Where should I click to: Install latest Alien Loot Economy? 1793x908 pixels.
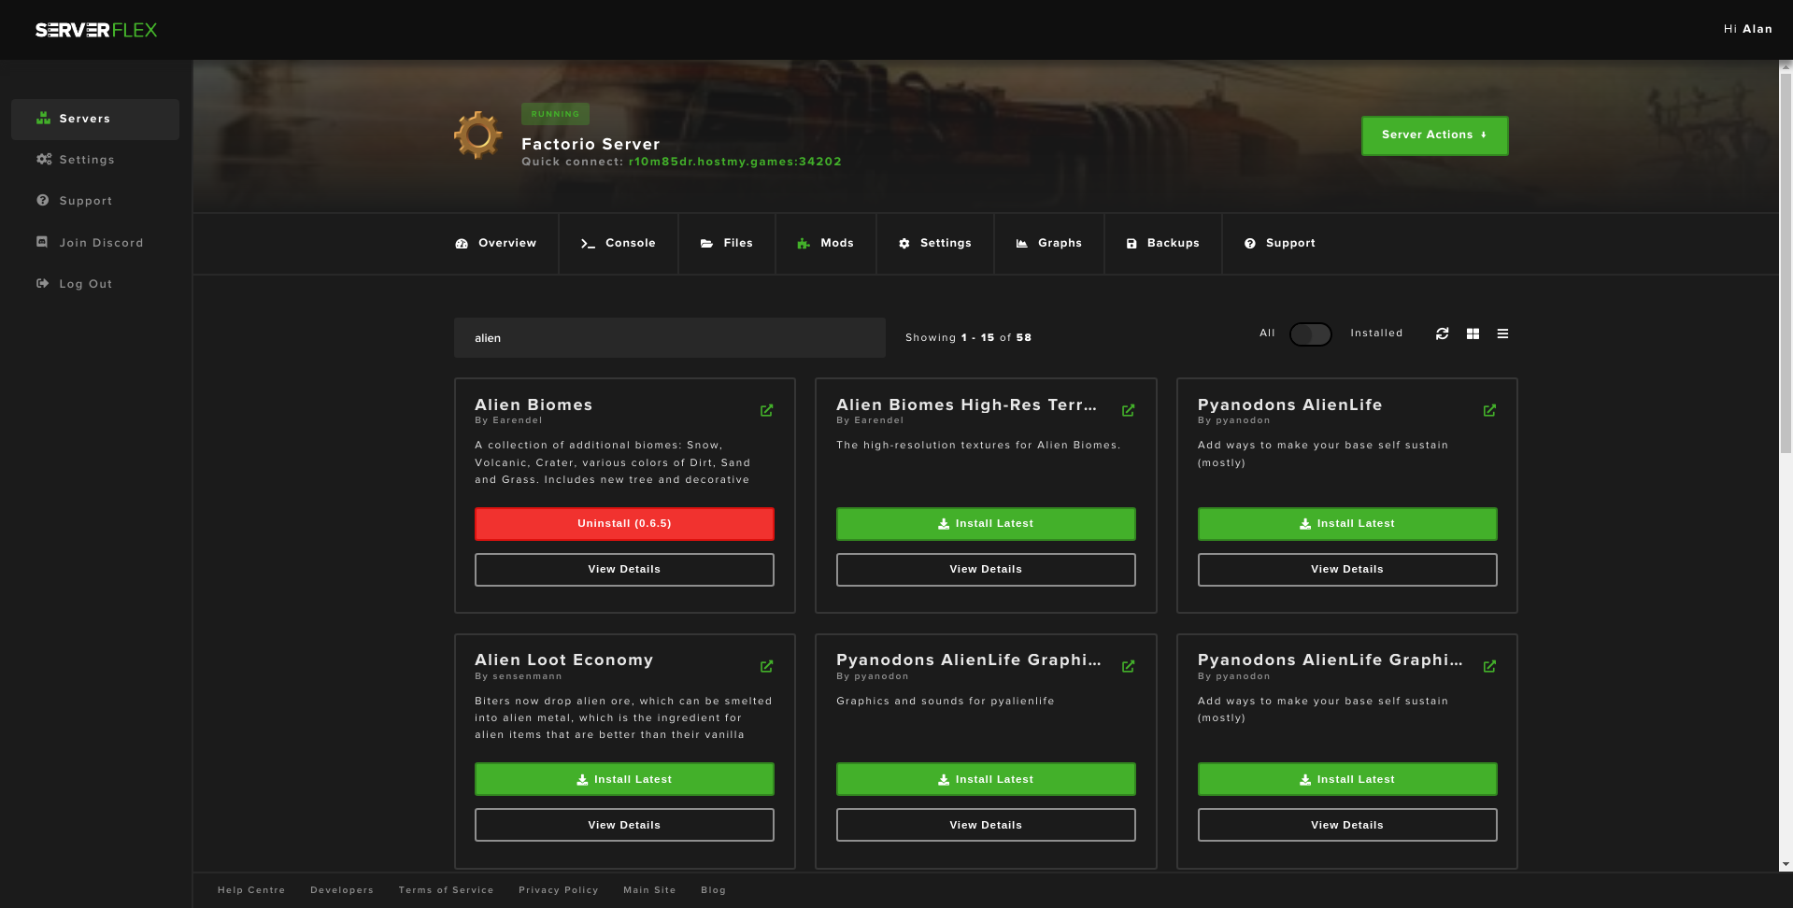(624, 779)
